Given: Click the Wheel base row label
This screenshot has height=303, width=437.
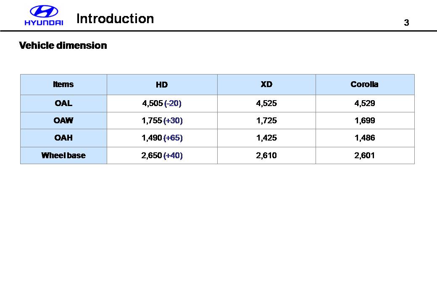Looking at the screenshot, I should coord(63,156).
